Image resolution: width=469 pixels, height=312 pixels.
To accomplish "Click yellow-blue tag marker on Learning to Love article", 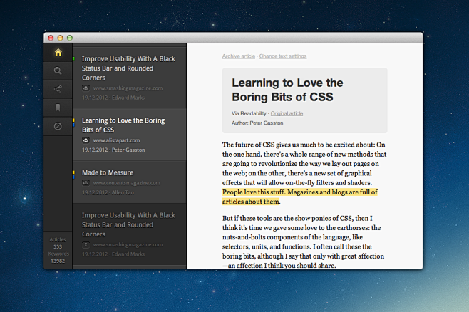I will coord(73,123).
